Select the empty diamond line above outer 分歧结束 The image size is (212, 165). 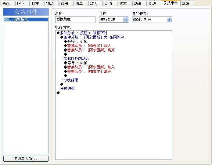pos(62,84)
